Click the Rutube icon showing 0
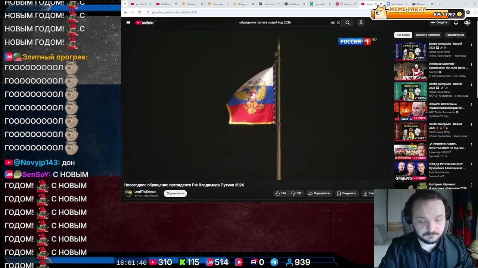This screenshot has height=268, width=478. [254, 262]
